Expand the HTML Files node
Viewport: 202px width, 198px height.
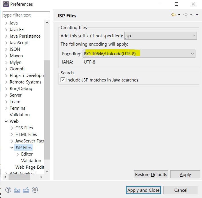(12, 134)
